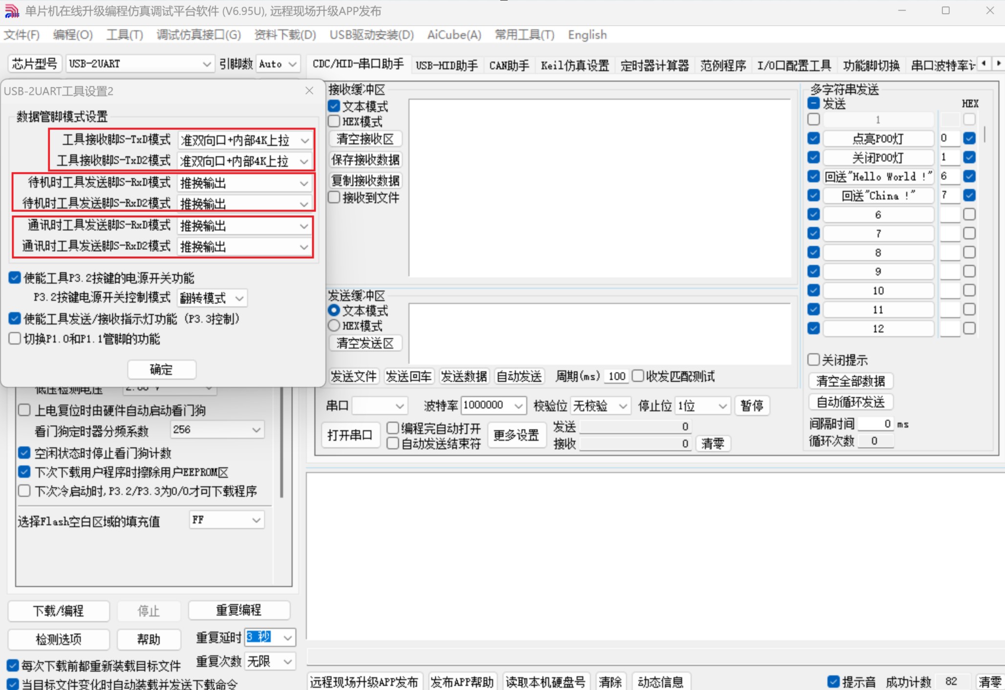Enable 收发匹配测试 checkbox

(638, 376)
